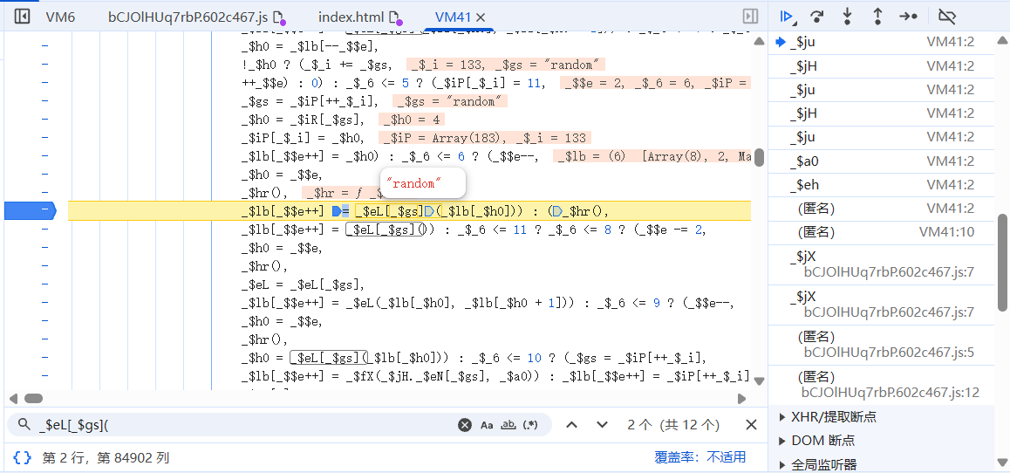Select the _$a0 call stack frame
This screenshot has height=473, width=1010.
(x=804, y=161)
